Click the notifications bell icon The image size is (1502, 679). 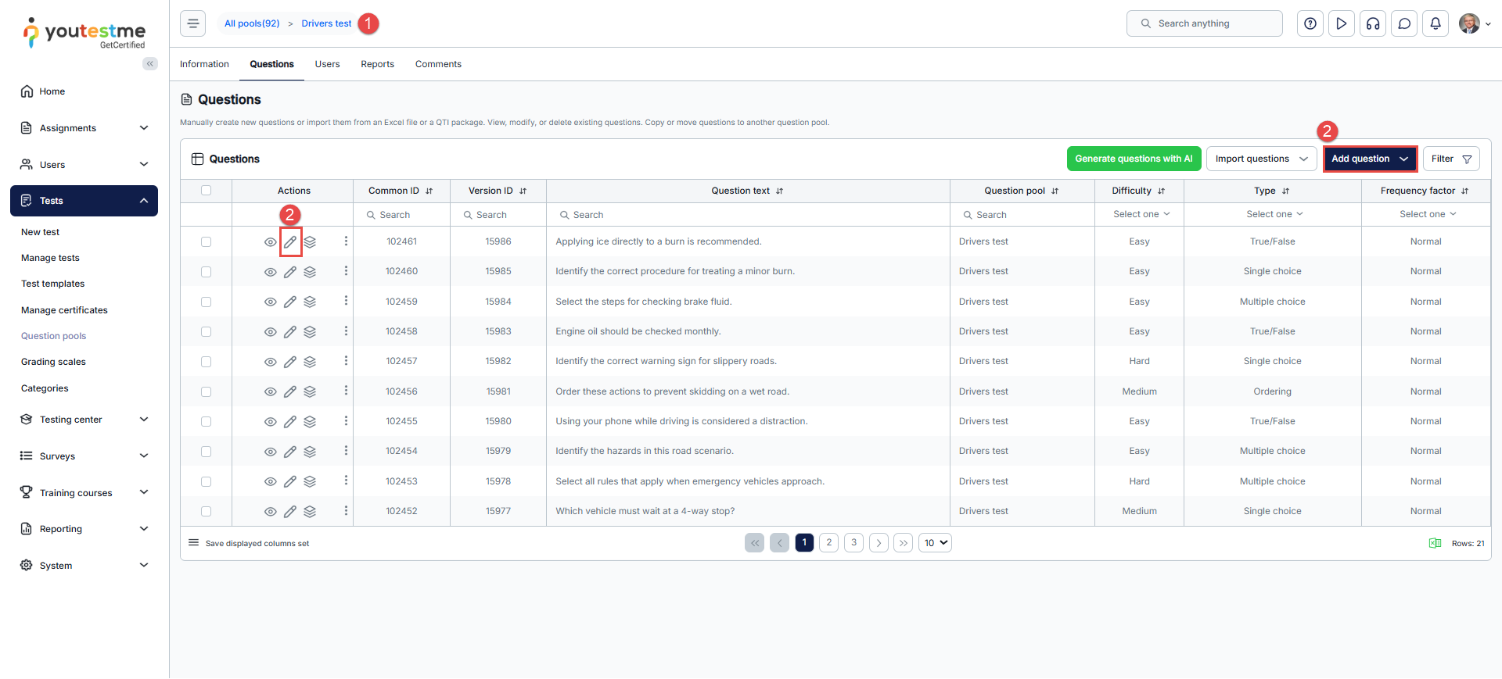[1435, 23]
